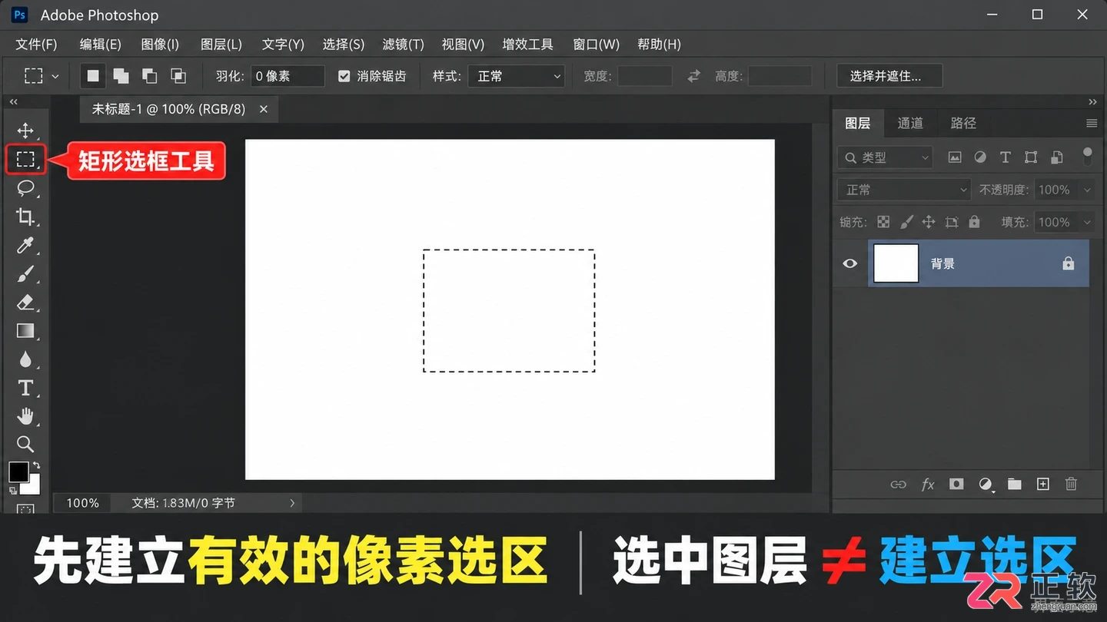1107x622 pixels.
Task: Select the Lasso tool
Action: tap(25, 188)
